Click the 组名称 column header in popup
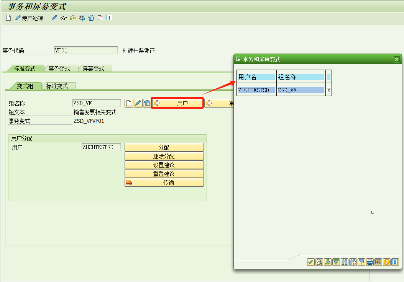 (301, 77)
